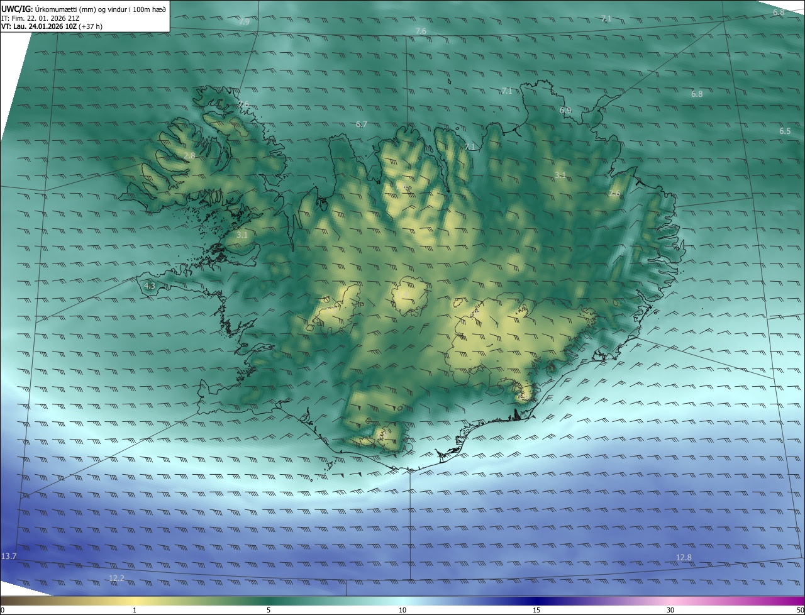This screenshot has height=615, width=805.
Task: Click the 4.3 value on Snæfellsnes peninsula
Action: tap(149, 286)
